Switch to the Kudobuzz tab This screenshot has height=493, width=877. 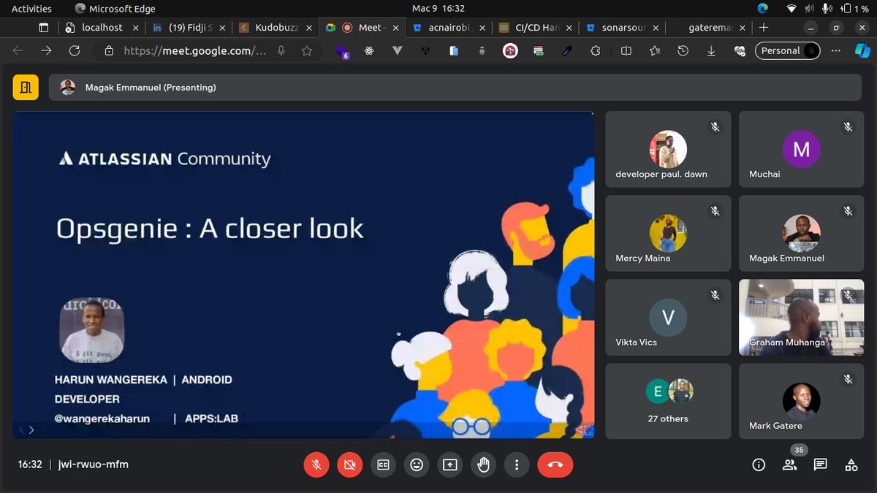[x=276, y=28]
